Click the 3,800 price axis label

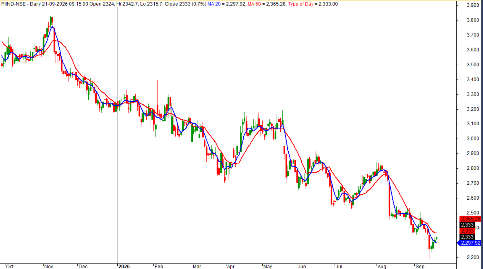pos(473,20)
